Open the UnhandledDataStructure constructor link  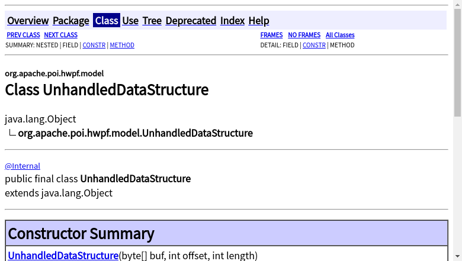point(63,256)
